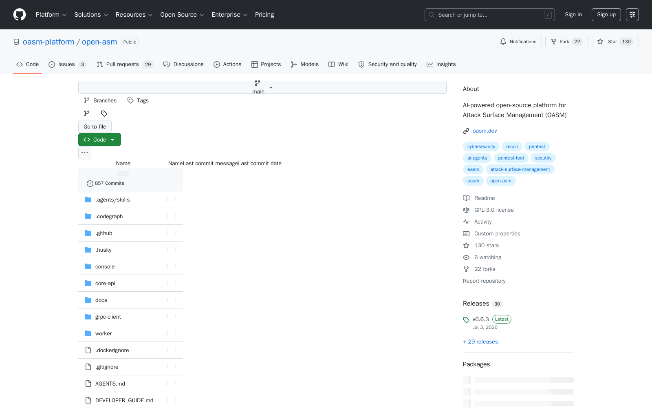Open the Pricing page

coord(264,15)
